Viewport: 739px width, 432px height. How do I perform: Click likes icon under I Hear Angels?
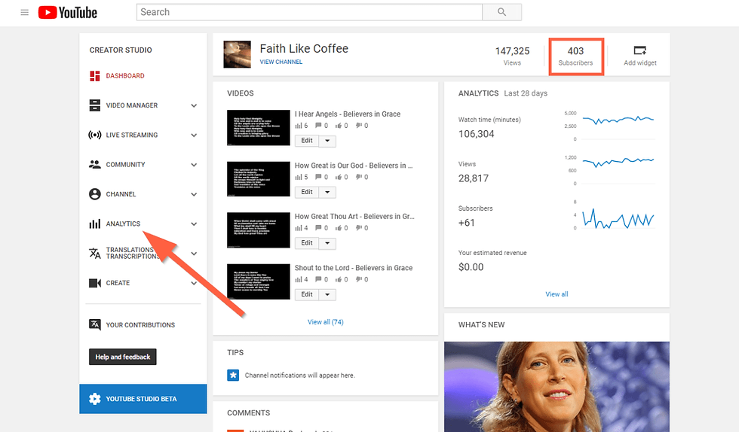[x=339, y=126]
